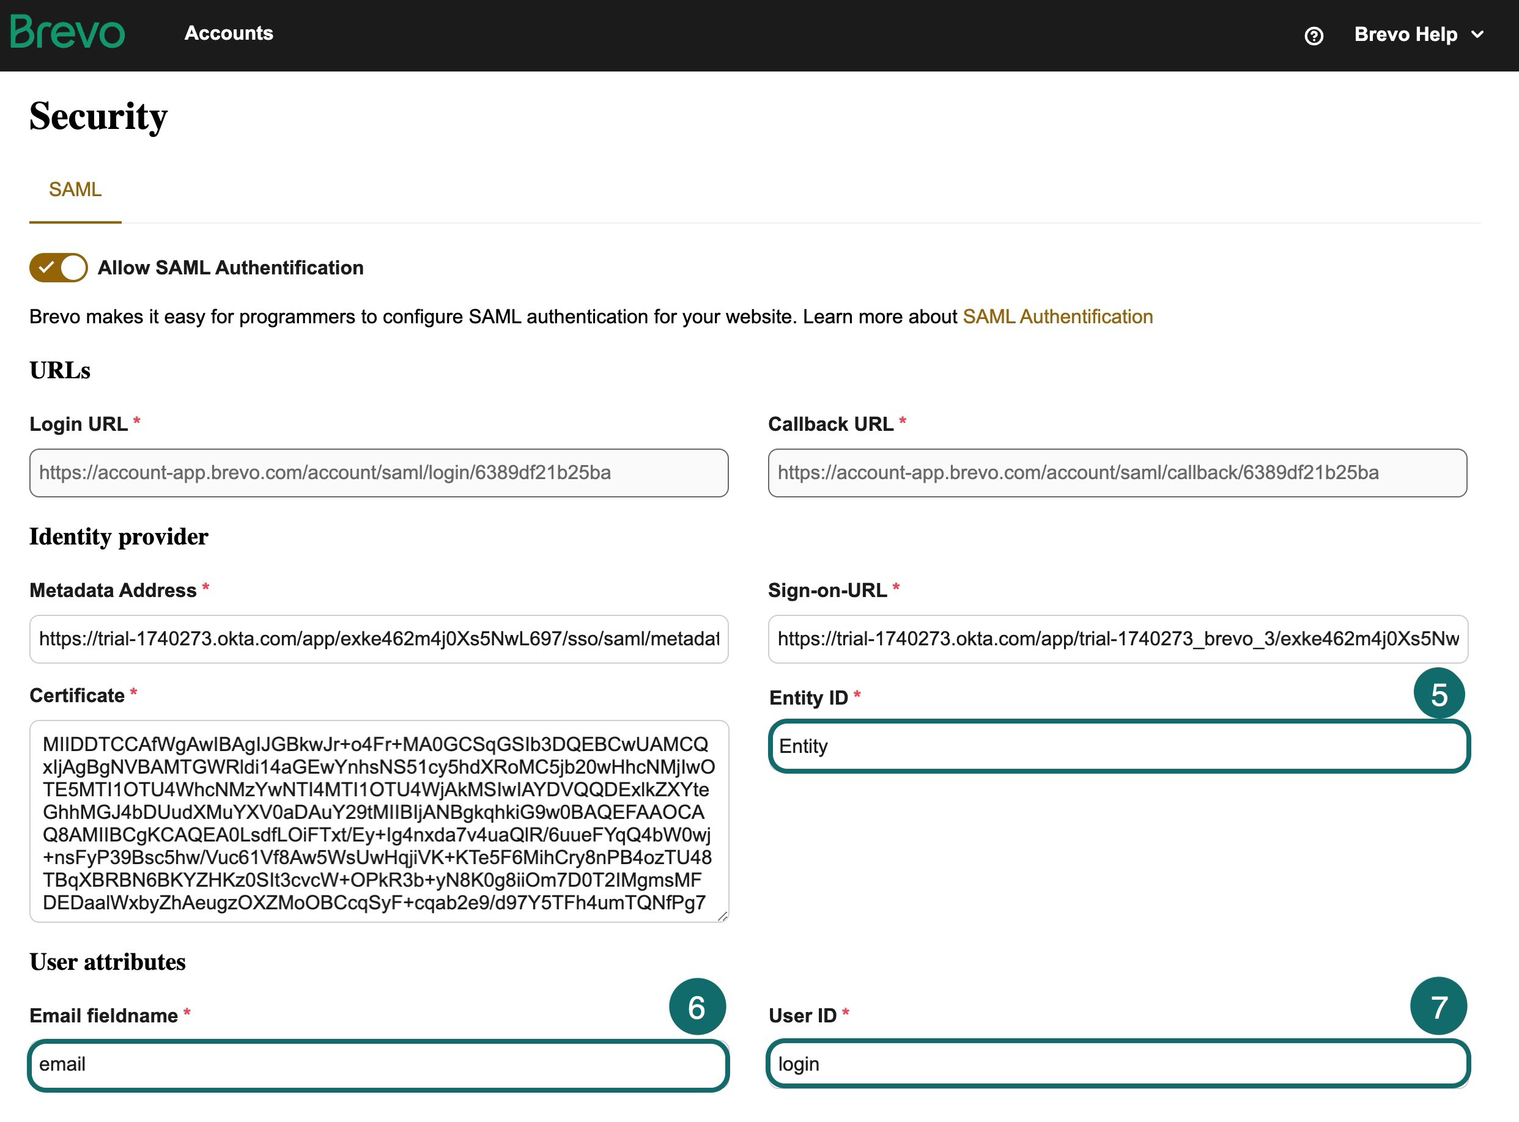Click the step 6 badge

(x=697, y=1007)
